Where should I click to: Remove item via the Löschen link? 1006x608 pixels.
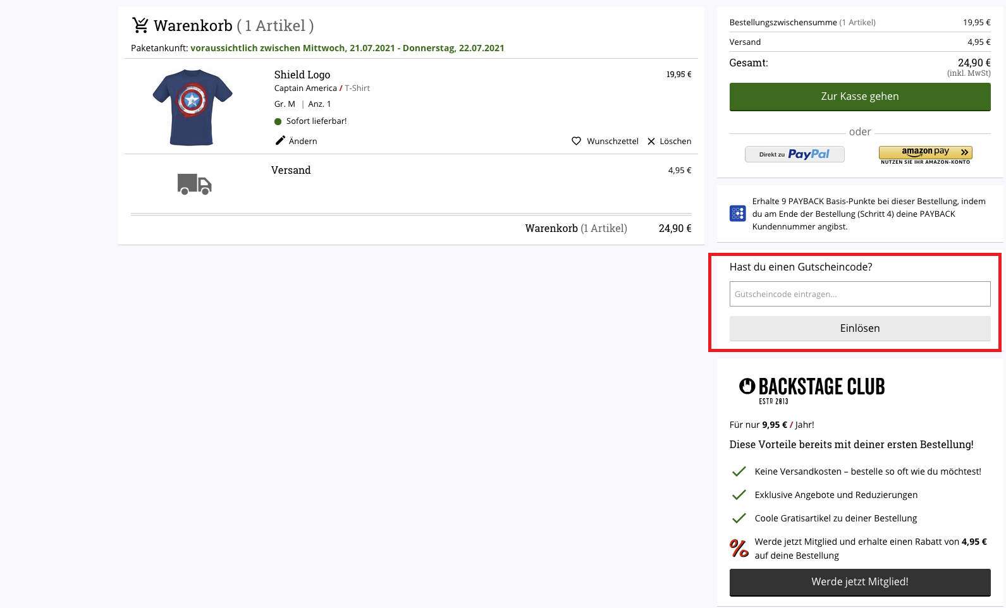click(675, 141)
